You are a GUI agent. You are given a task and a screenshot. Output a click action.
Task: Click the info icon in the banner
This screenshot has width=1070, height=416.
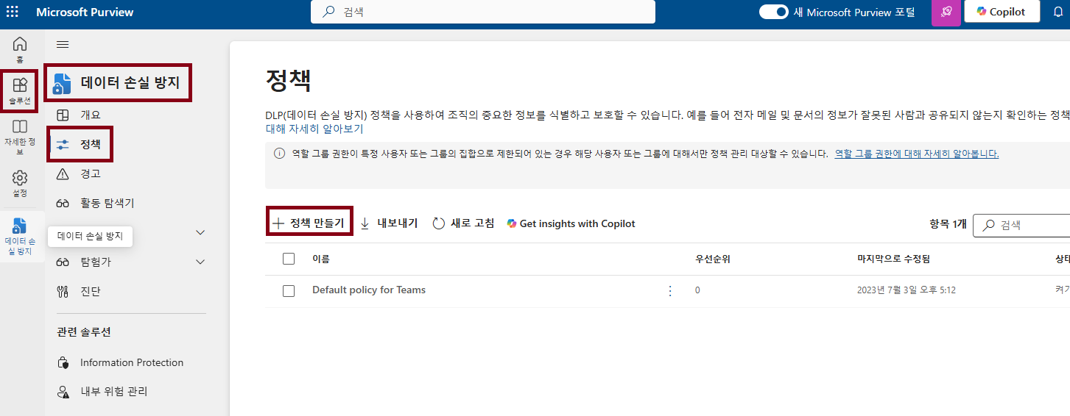(279, 154)
